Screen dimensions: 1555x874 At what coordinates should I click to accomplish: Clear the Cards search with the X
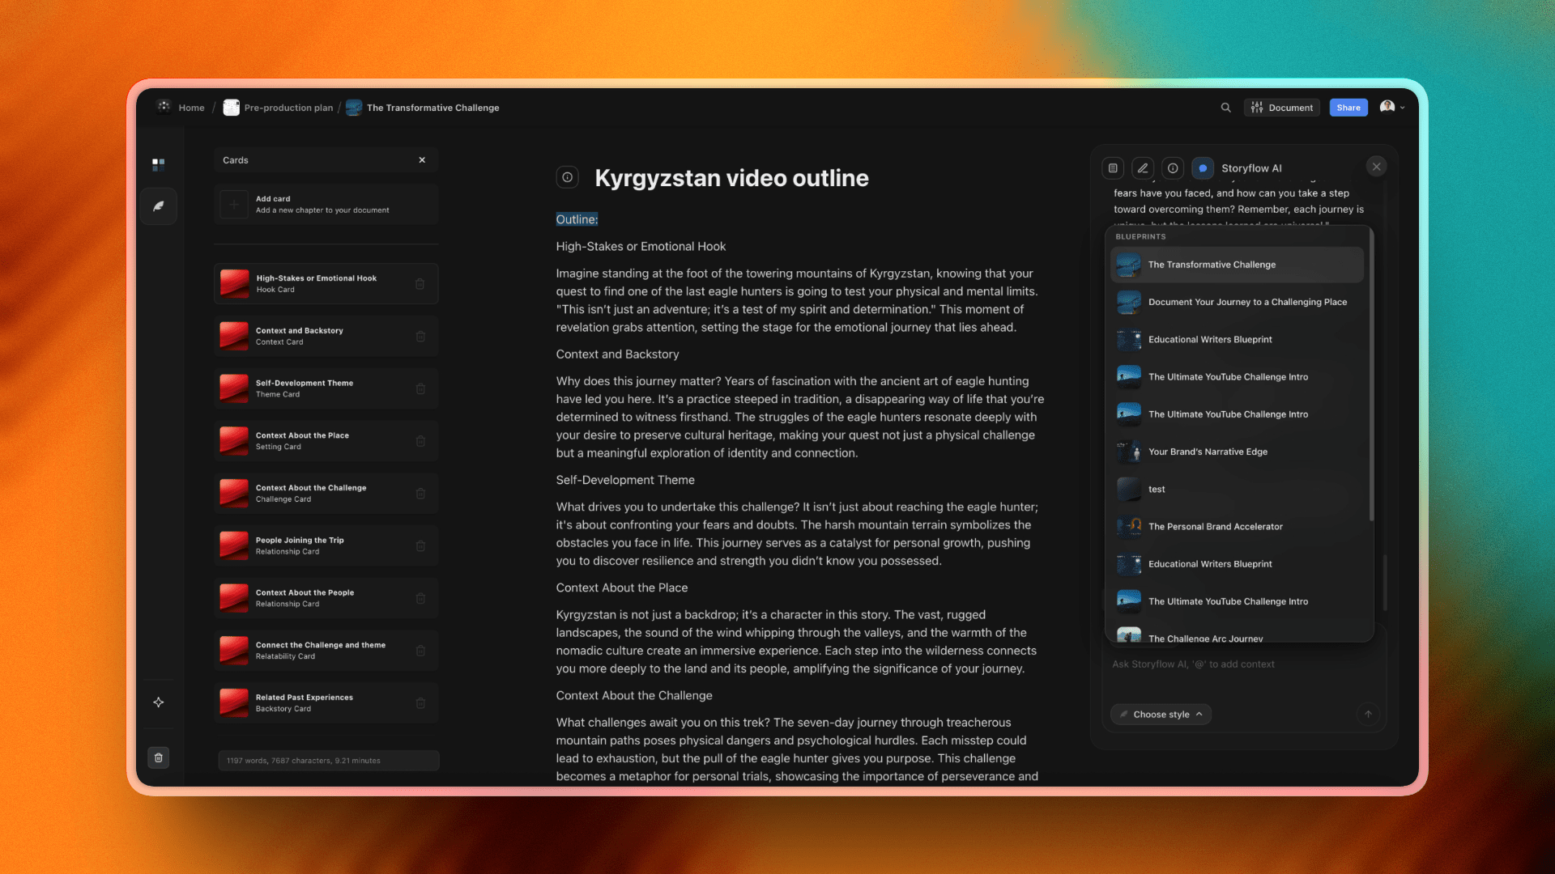(422, 159)
